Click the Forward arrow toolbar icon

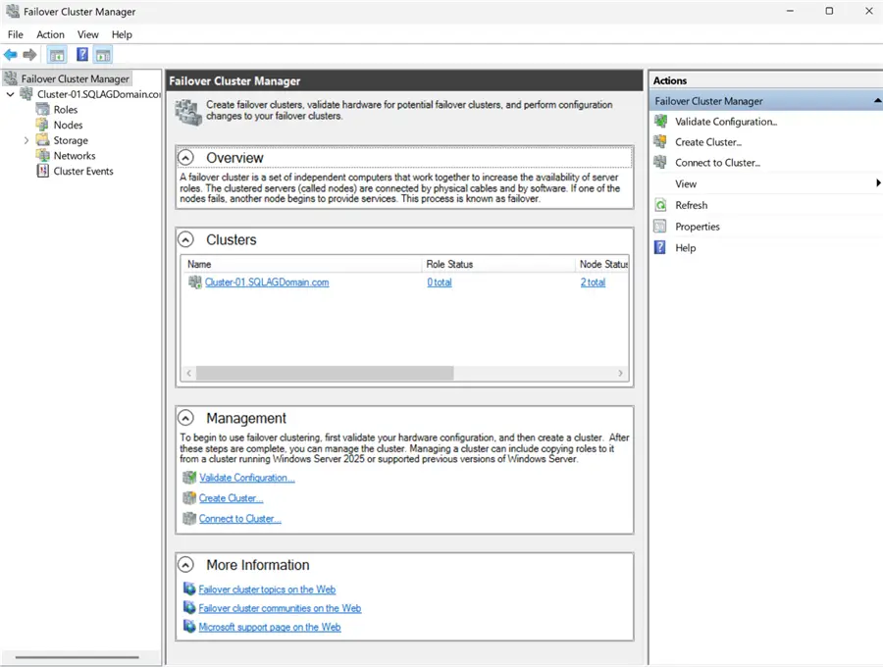pyautogui.click(x=29, y=55)
